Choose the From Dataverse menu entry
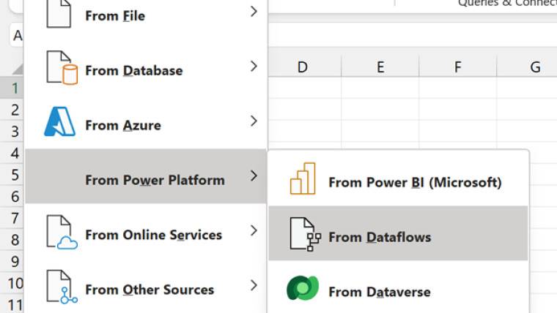 379,292
